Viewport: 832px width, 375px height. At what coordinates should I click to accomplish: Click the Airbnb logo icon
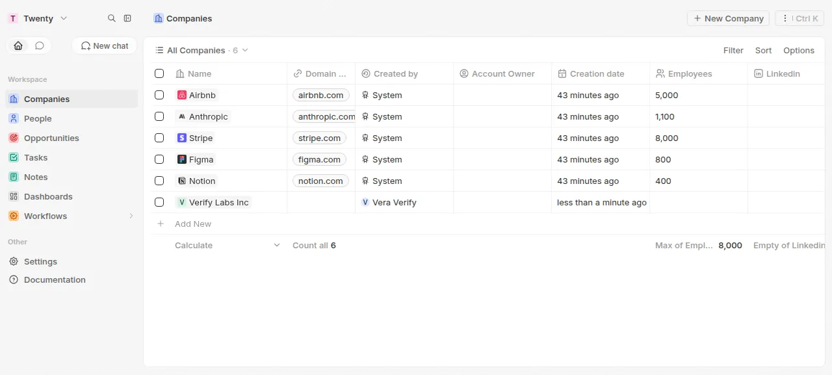[182, 95]
